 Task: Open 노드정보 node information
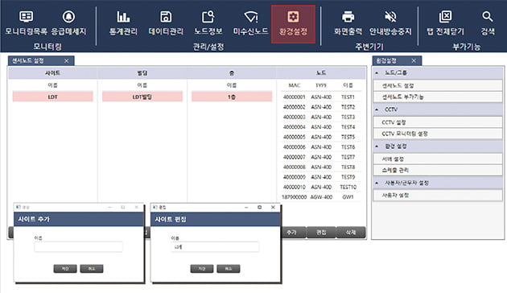(208, 23)
